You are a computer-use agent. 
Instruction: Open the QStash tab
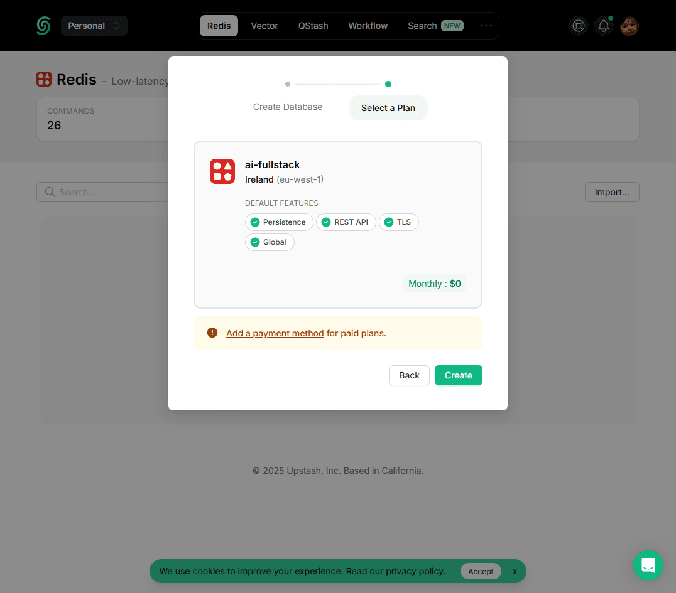[313, 26]
